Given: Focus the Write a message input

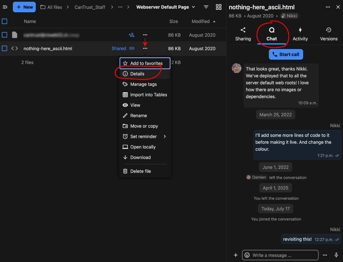Looking at the screenshot, I should (x=280, y=255).
